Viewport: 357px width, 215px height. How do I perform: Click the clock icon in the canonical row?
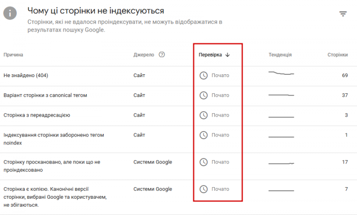point(203,95)
